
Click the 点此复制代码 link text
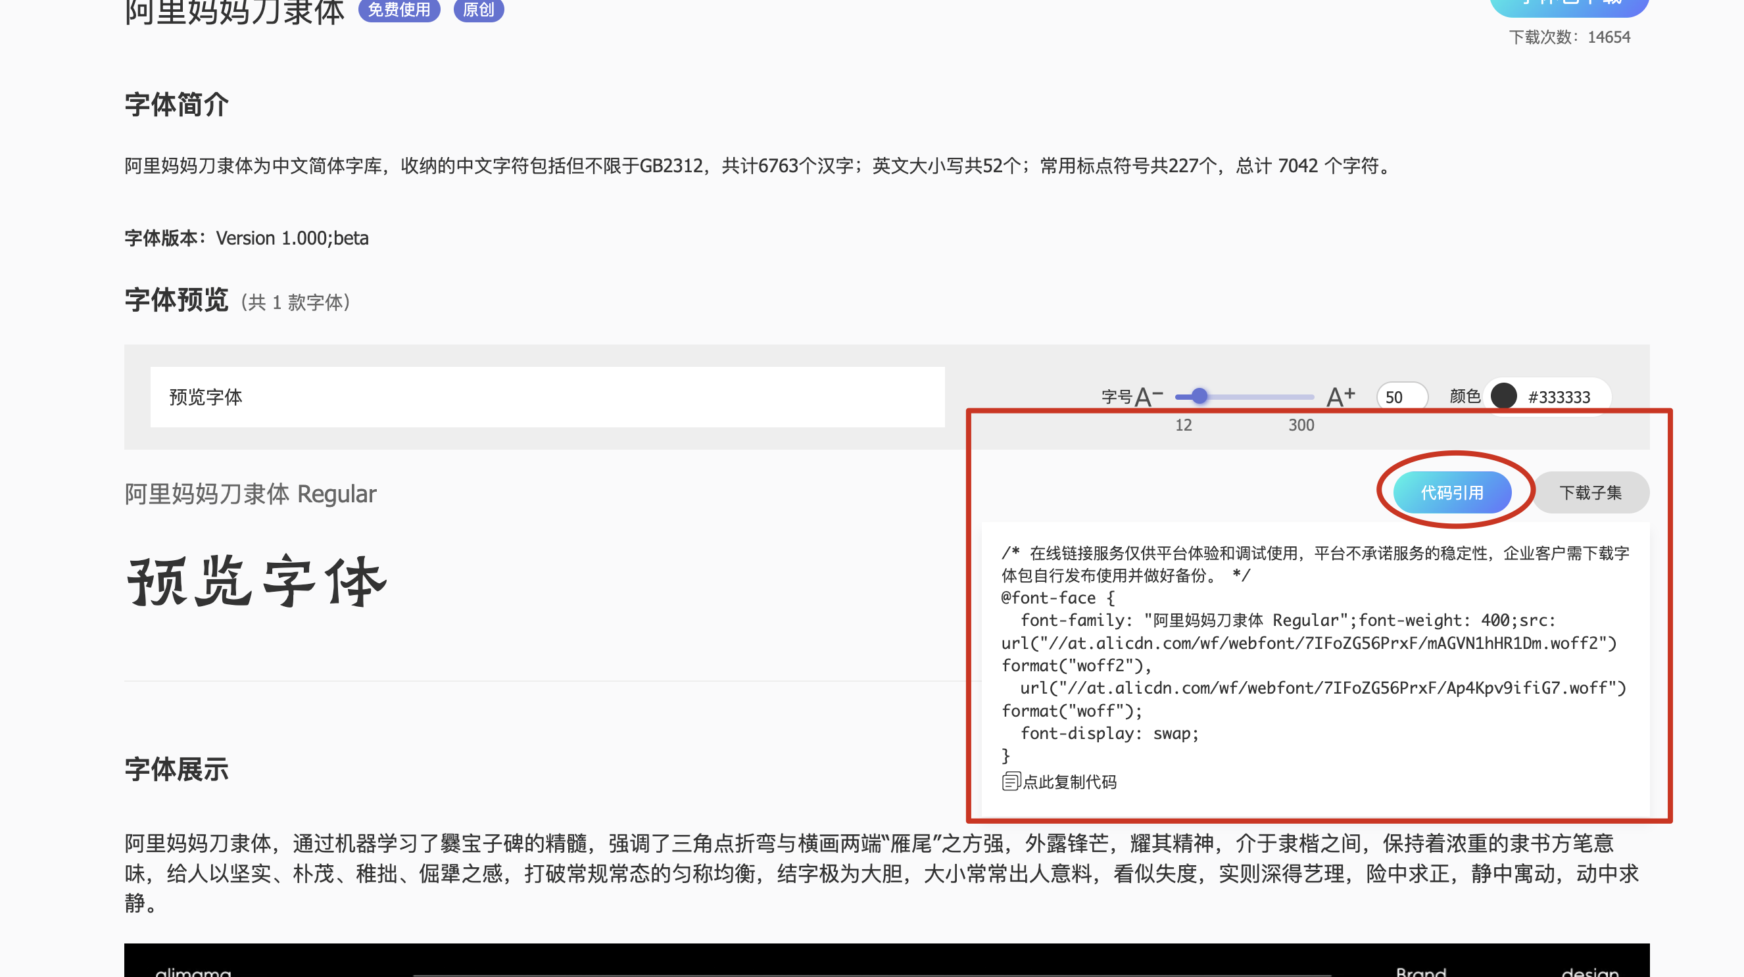click(1069, 782)
